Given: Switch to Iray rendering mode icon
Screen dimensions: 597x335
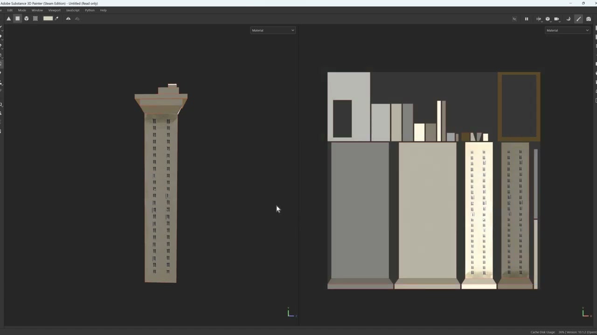Looking at the screenshot, I should click(x=569, y=19).
